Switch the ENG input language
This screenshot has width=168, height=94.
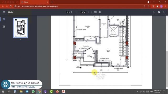point(151,92)
